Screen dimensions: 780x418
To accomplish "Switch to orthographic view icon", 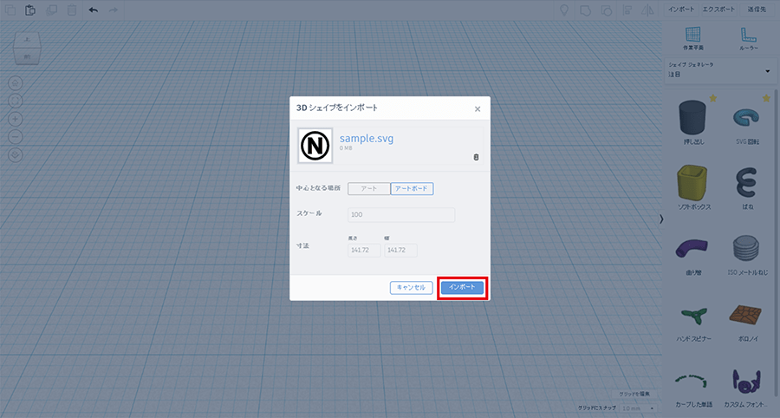I will 16,155.
